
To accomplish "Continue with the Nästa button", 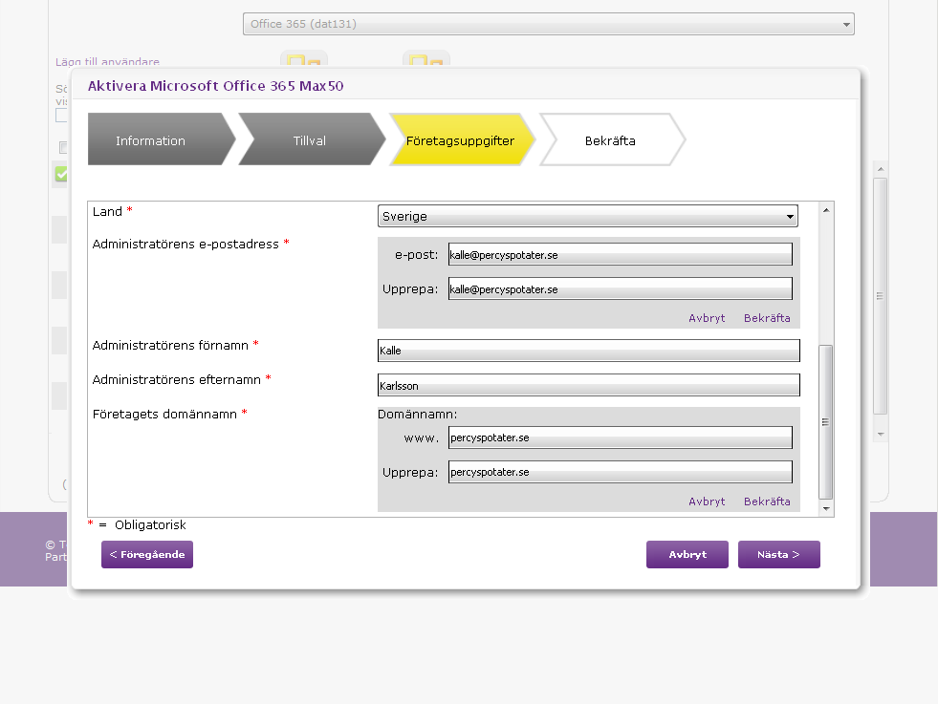I will pyautogui.click(x=779, y=555).
